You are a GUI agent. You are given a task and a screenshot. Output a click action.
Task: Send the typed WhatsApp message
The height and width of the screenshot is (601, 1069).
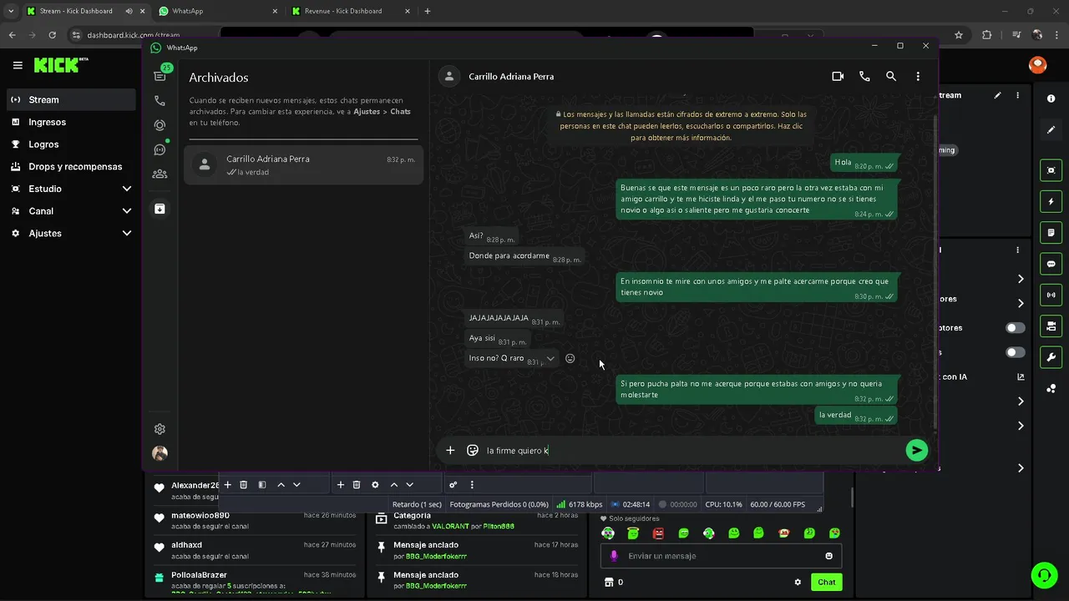(x=916, y=451)
